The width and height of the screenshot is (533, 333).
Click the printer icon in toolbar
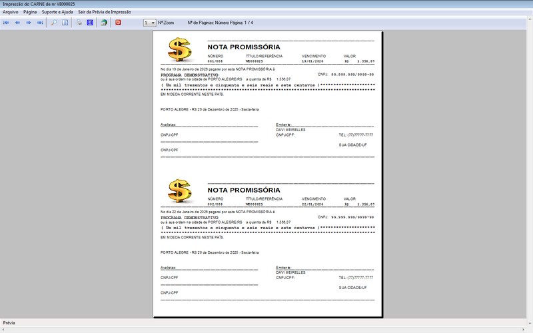coord(79,23)
